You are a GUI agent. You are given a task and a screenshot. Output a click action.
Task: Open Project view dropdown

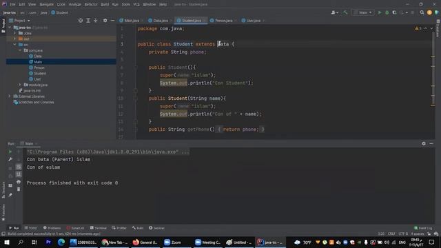20,21
